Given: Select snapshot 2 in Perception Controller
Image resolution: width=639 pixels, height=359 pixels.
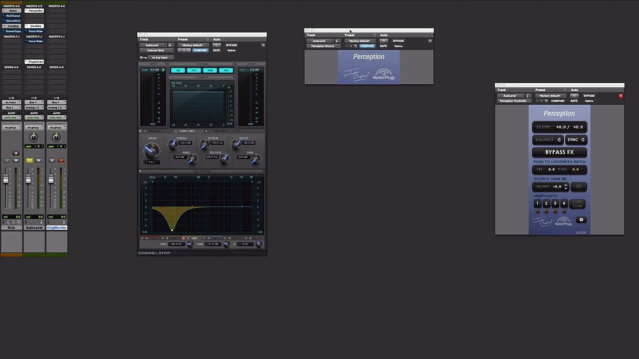Looking at the screenshot, I should point(546,203).
